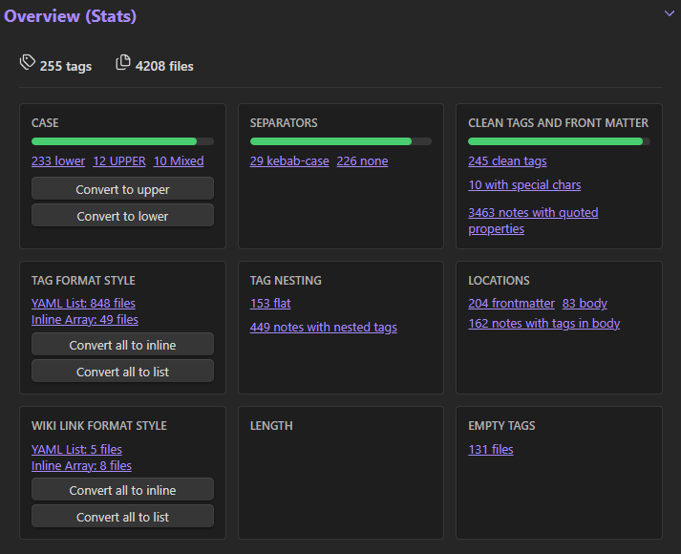
Task: Click the EMPTY TAGS card title
Action: click(x=501, y=425)
